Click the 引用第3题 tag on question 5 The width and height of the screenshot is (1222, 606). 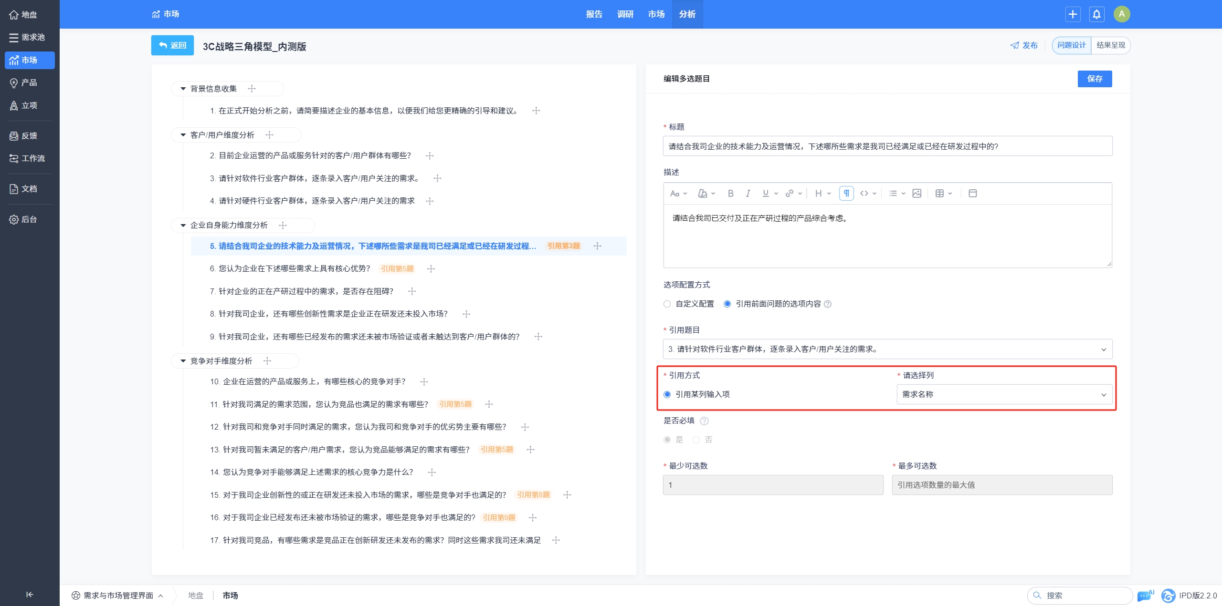563,246
